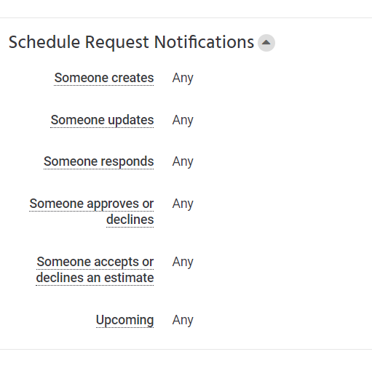
Task: Click the divider line above the section heading
Action: pyautogui.click(x=186, y=17)
